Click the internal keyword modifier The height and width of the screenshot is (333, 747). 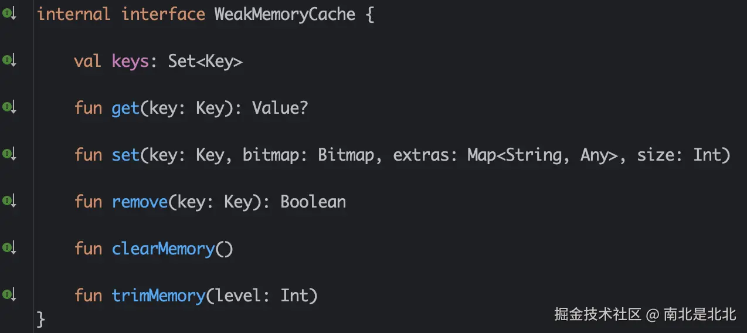tap(74, 14)
